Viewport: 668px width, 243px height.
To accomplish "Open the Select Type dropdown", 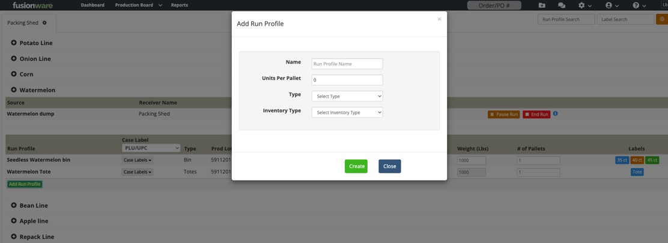I will tap(347, 96).
